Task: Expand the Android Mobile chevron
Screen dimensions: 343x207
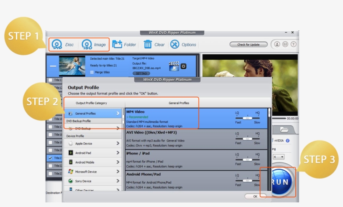Action: point(118,162)
